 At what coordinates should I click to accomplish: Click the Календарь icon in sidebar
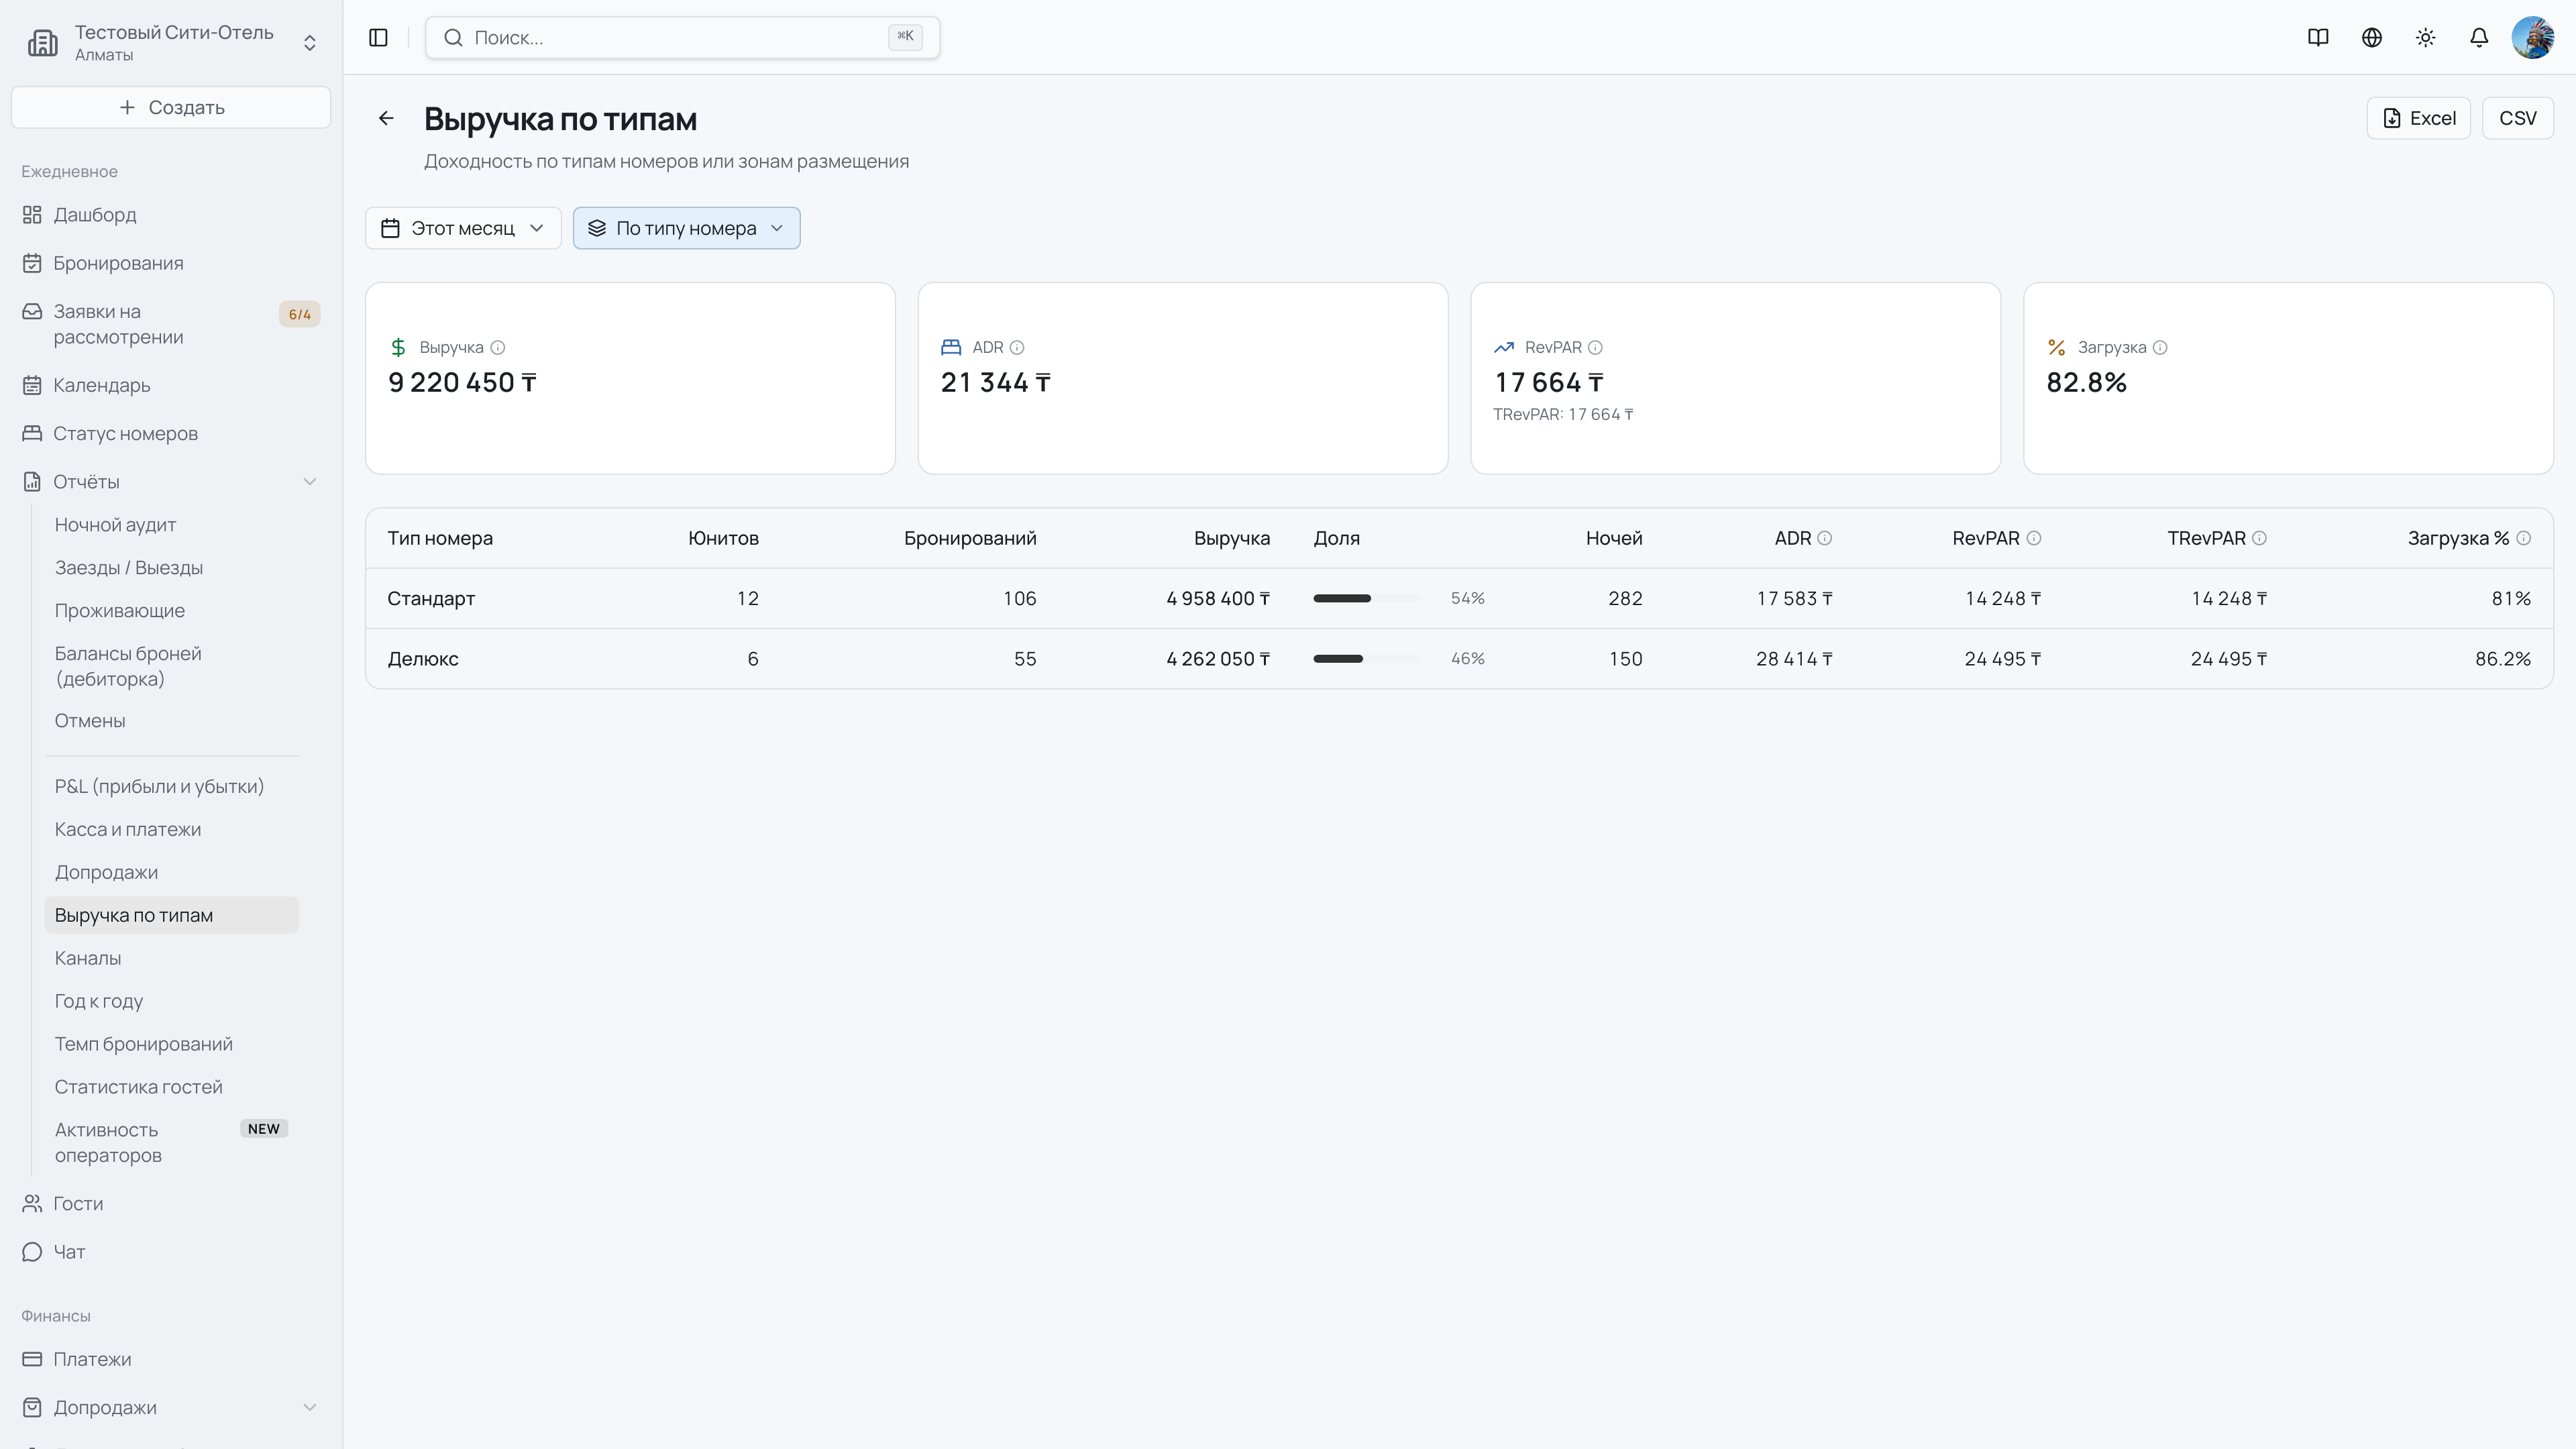click(32, 385)
